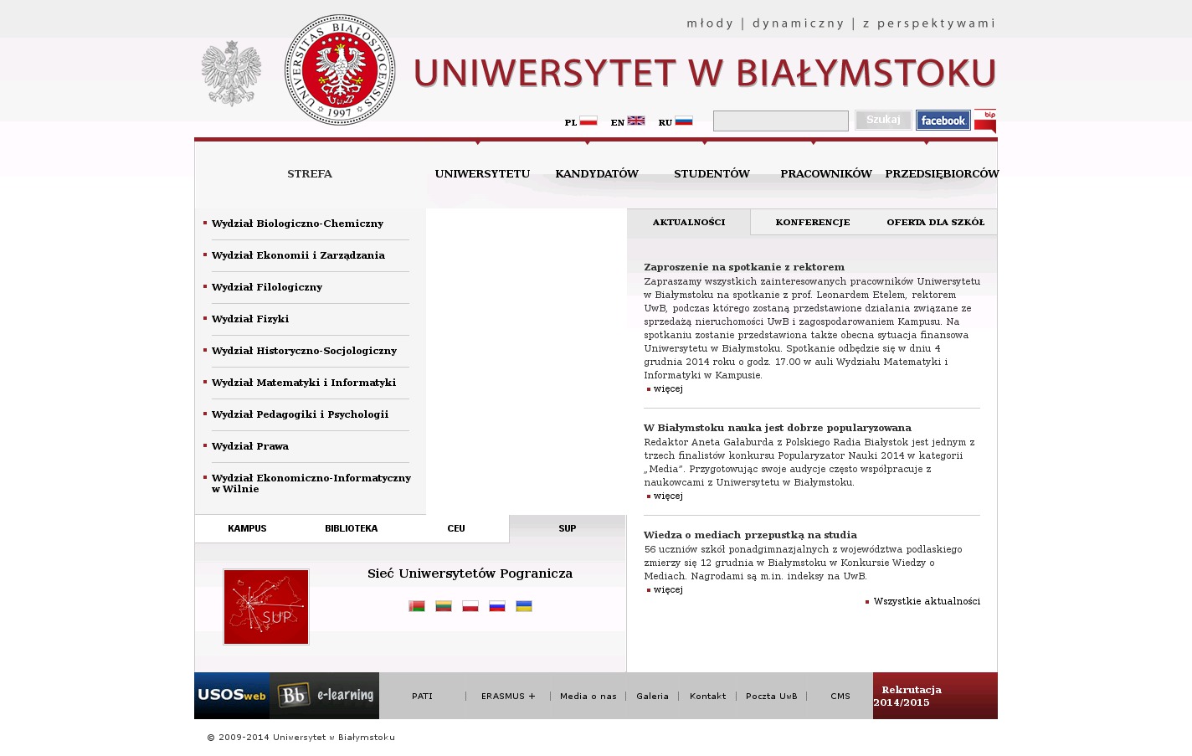Open the Galeria footer link
Viewport: 1192px width, 756px height.
(652, 696)
